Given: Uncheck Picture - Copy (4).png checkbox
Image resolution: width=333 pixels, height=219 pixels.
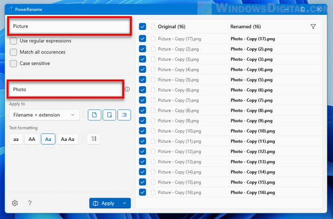Looking at the screenshot, I should 143,70.
